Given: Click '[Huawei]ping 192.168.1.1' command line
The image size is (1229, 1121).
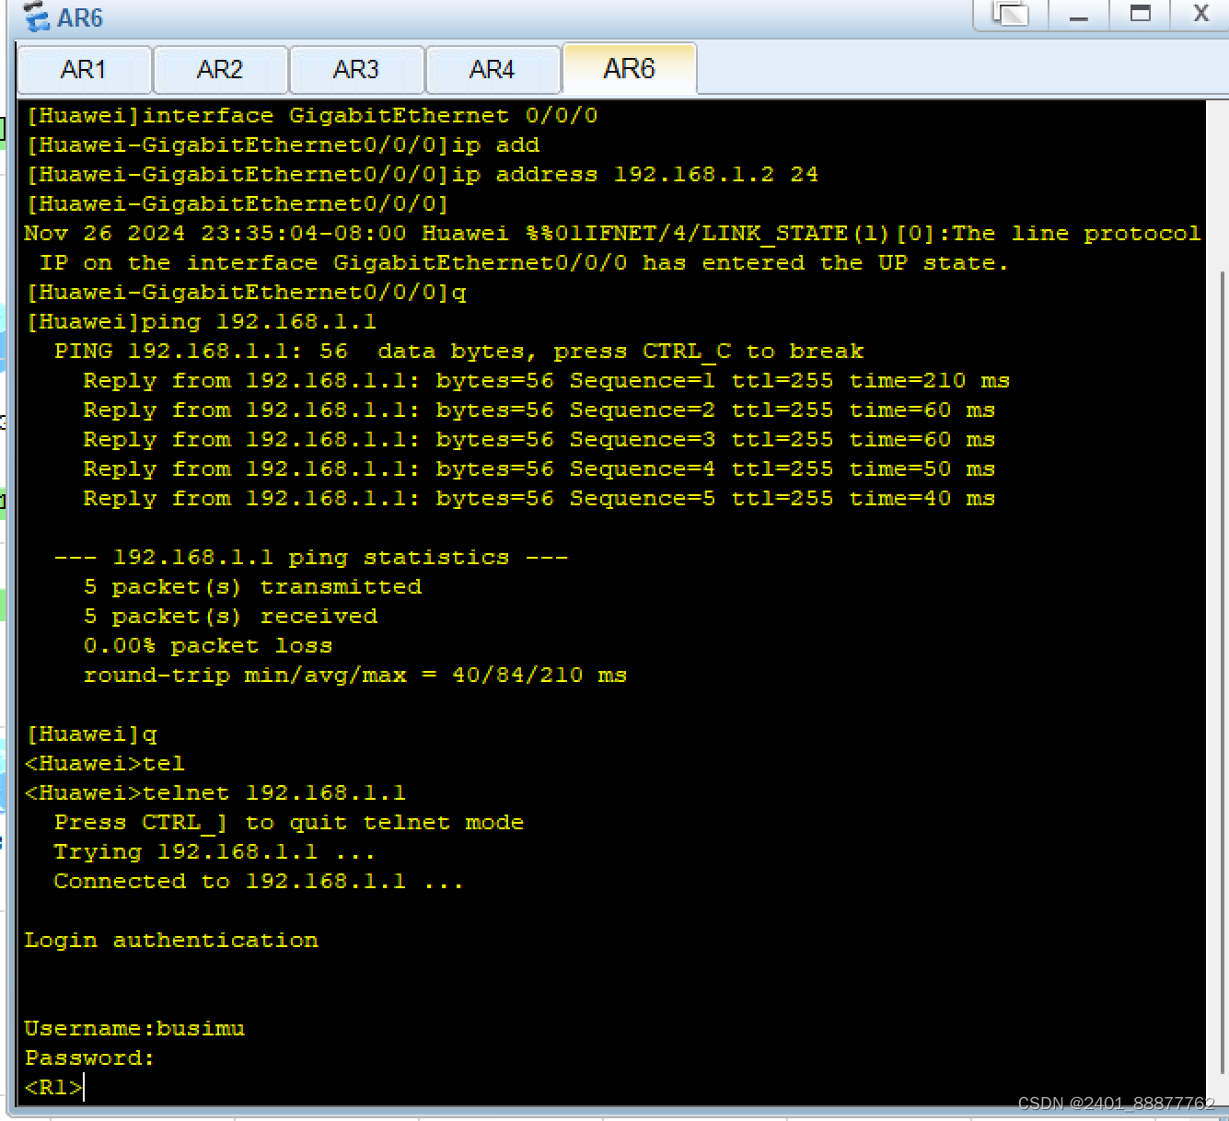Looking at the screenshot, I should coord(202,322).
